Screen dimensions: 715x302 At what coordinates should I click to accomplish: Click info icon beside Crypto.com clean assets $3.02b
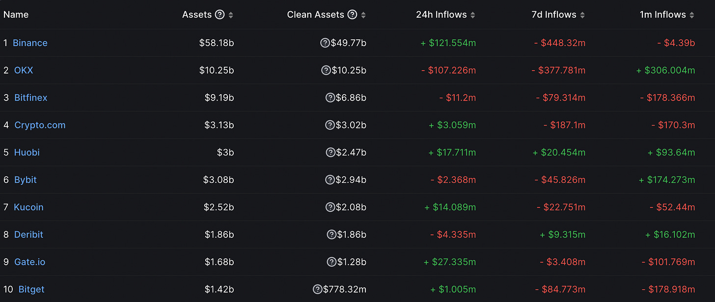(330, 125)
